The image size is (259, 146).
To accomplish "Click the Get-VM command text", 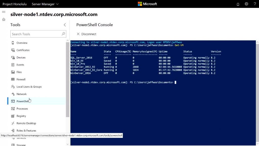I will (179, 45).
